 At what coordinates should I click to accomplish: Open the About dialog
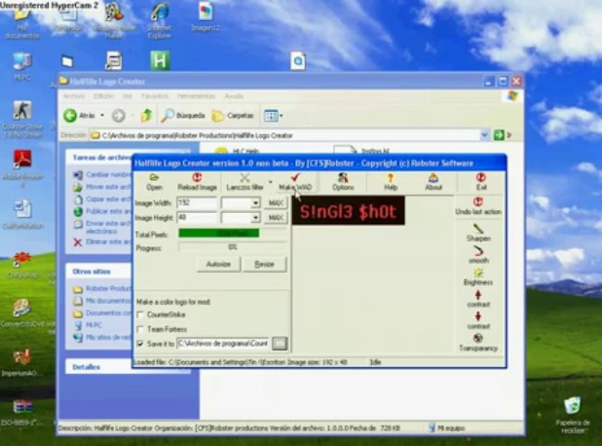click(433, 182)
